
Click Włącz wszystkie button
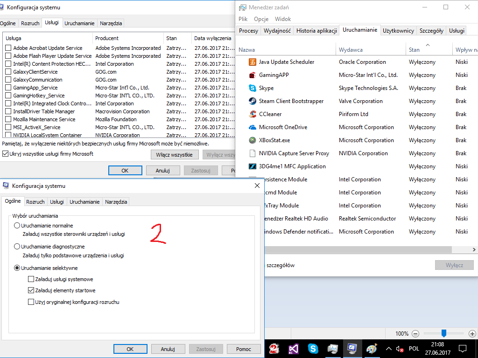coord(175,155)
